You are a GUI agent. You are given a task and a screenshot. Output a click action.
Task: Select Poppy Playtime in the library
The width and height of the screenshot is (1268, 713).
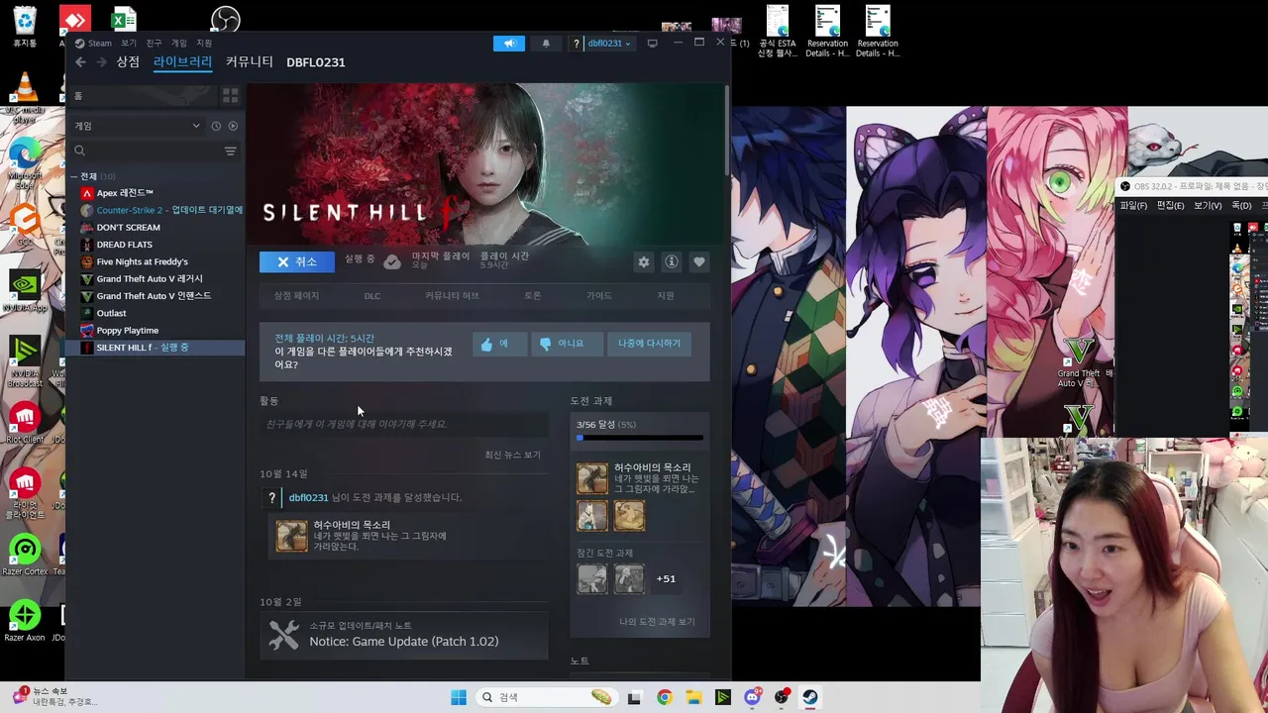click(127, 331)
